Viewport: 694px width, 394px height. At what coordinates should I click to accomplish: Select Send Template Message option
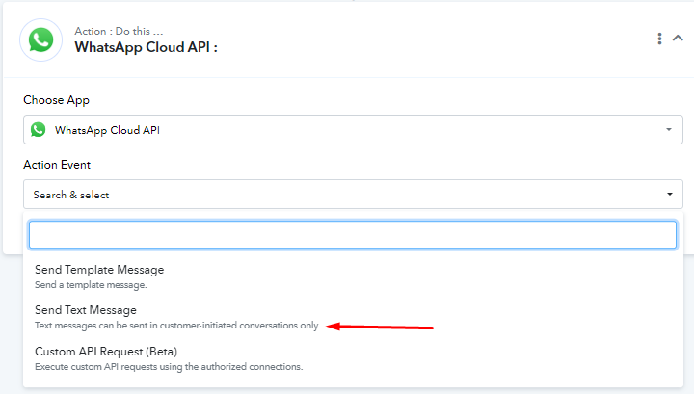pyautogui.click(x=353, y=276)
